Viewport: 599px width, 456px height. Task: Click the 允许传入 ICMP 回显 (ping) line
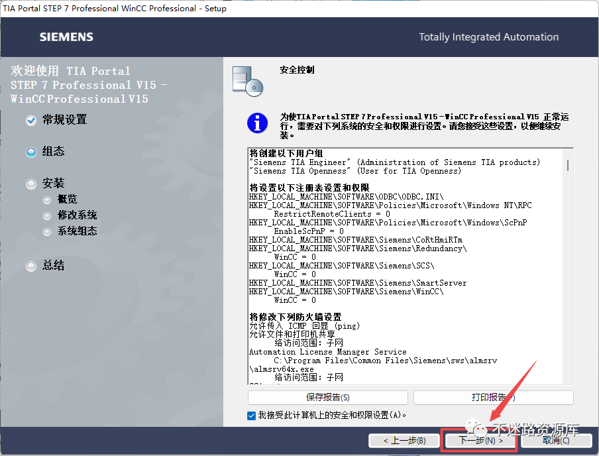pos(304,325)
